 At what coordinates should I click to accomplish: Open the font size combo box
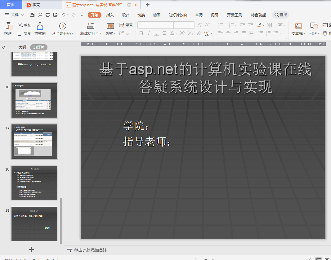pos(184,25)
